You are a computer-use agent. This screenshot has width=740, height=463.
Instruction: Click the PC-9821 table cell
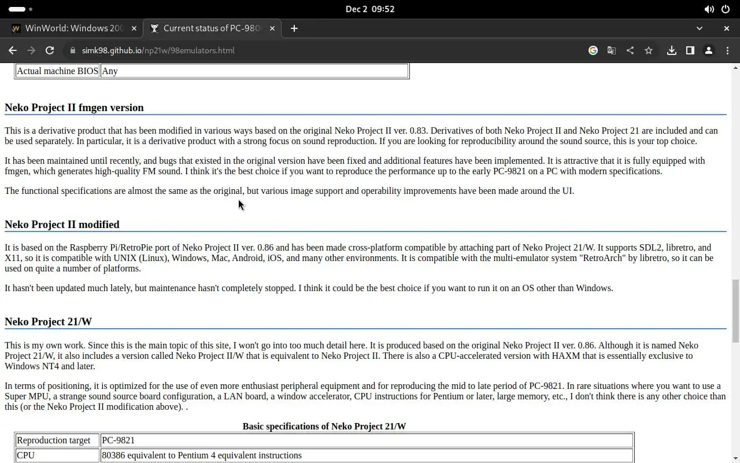click(367, 440)
